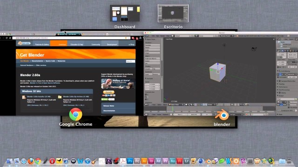Open Object Mode dropdown in Blender header
The width and height of the screenshot is (298, 167).
click(x=176, y=104)
